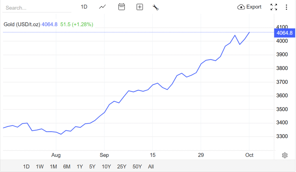Screen dimensions: 296x172
Task: Open the line chart type selector
Action: (x=102, y=7)
